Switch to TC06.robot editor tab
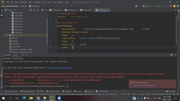 tap(71, 10)
